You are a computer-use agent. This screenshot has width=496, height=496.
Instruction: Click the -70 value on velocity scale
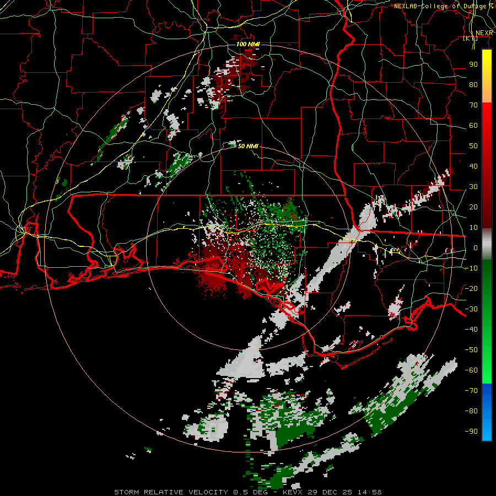click(x=471, y=391)
